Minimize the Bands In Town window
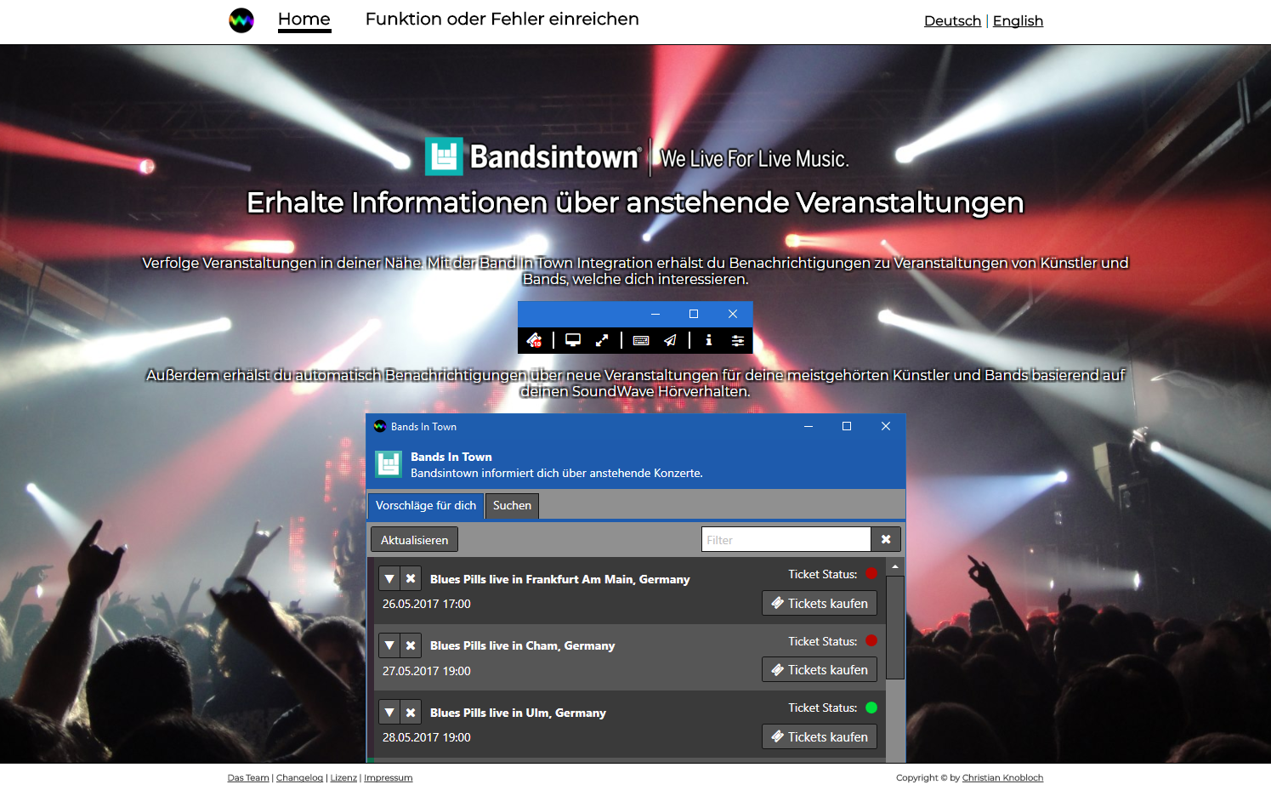The height and width of the screenshot is (790, 1271). click(x=809, y=426)
